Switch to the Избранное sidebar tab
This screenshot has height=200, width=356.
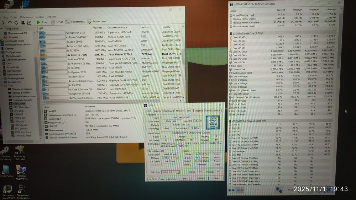coord(12,28)
